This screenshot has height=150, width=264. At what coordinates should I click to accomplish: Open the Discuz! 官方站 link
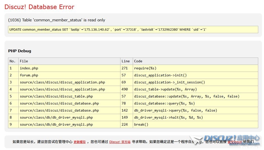point(120,142)
